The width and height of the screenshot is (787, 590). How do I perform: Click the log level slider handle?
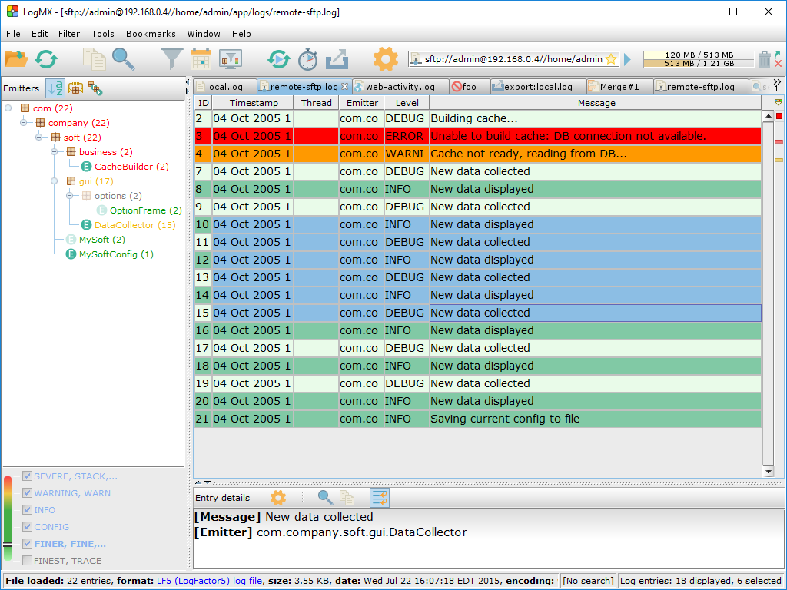point(8,544)
